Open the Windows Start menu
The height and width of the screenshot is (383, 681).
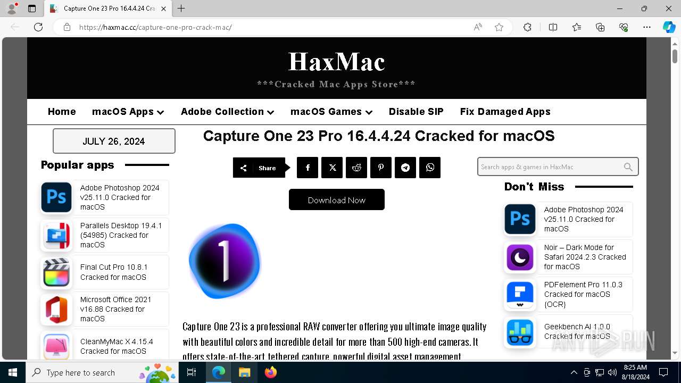pyautogui.click(x=13, y=372)
